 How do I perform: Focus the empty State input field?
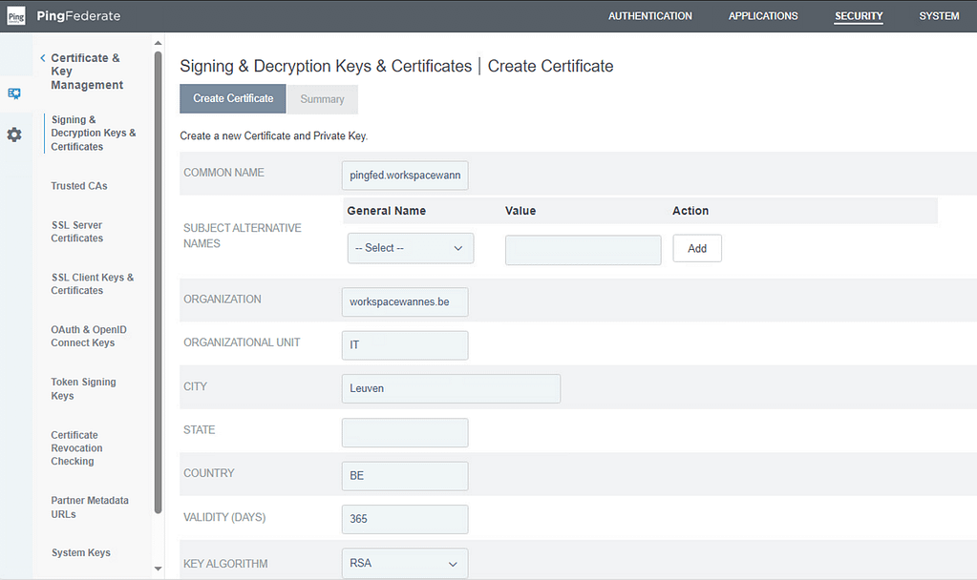pyautogui.click(x=405, y=432)
